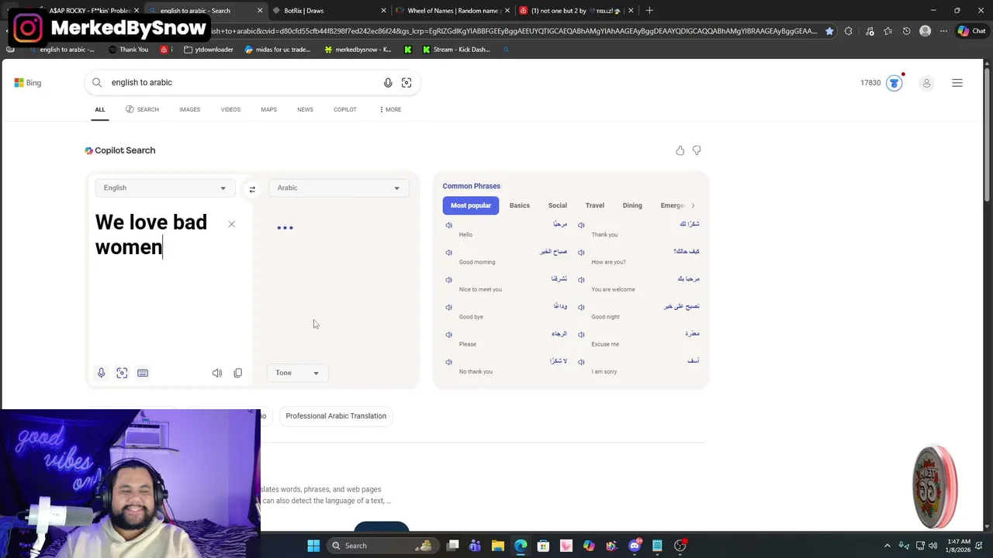Open the Windows system tray overflow chevron
The image size is (993, 558).
(x=887, y=546)
